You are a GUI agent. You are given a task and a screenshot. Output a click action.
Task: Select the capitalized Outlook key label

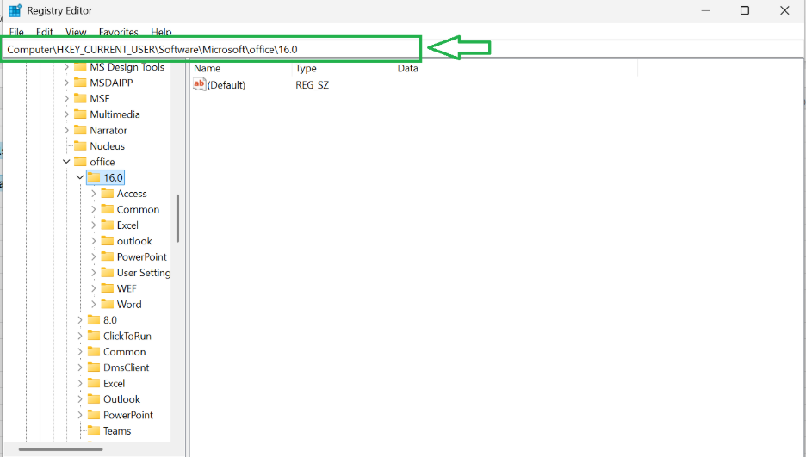121,399
